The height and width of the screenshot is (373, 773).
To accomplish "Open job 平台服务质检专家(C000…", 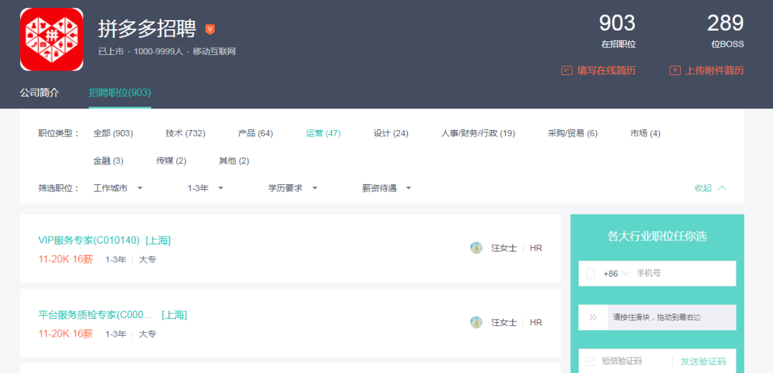I will 96,315.
